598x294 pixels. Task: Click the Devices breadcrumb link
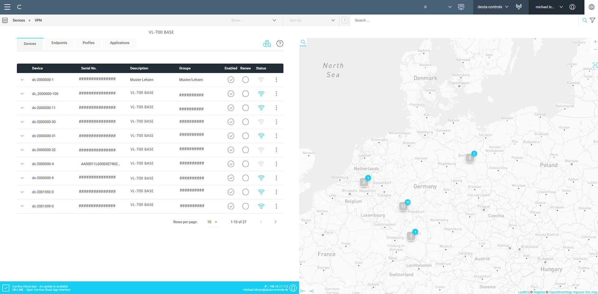click(x=19, y=20)
